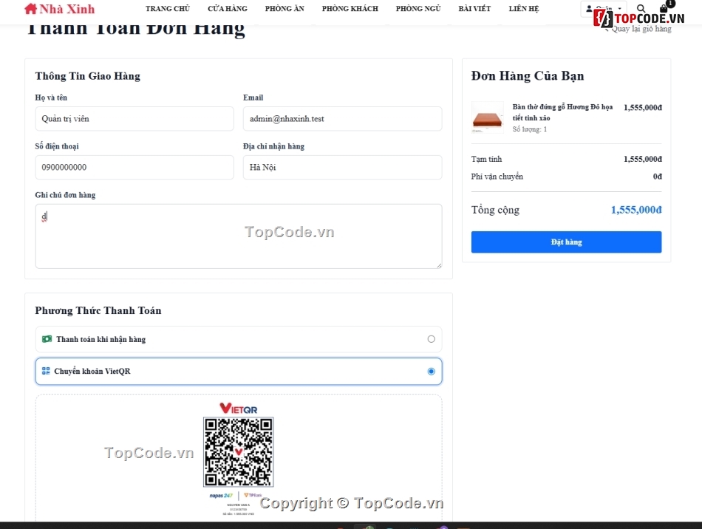Click the Ghi chú đơn hàng textarea
Image resolution: width=702 pixels, height=529 pixels.
[x=239, y=236]
